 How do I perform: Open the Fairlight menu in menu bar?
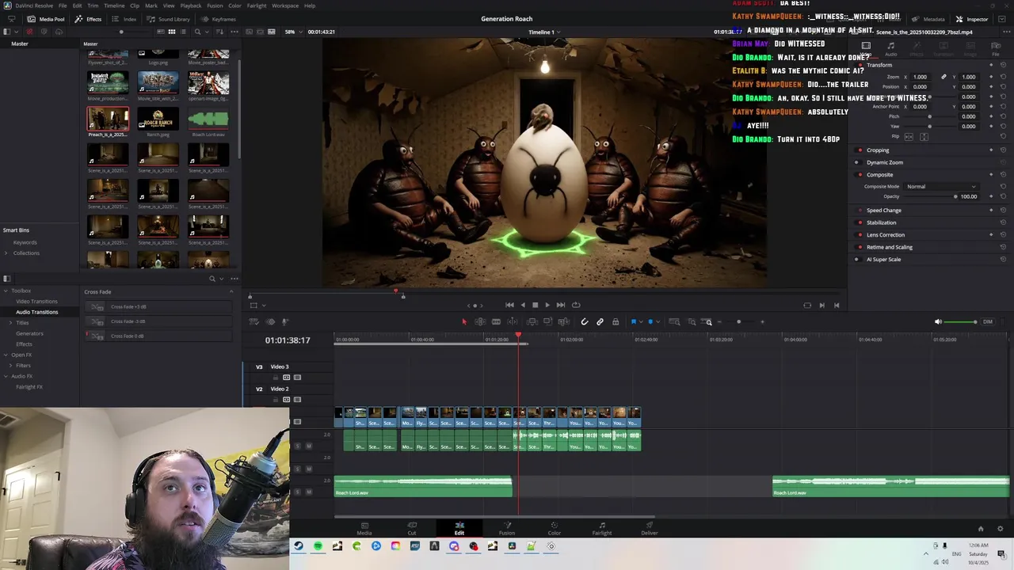257,6
